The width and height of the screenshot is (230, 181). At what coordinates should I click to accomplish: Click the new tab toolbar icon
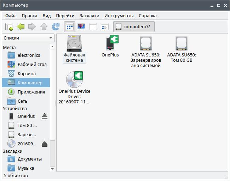[9, 26]
